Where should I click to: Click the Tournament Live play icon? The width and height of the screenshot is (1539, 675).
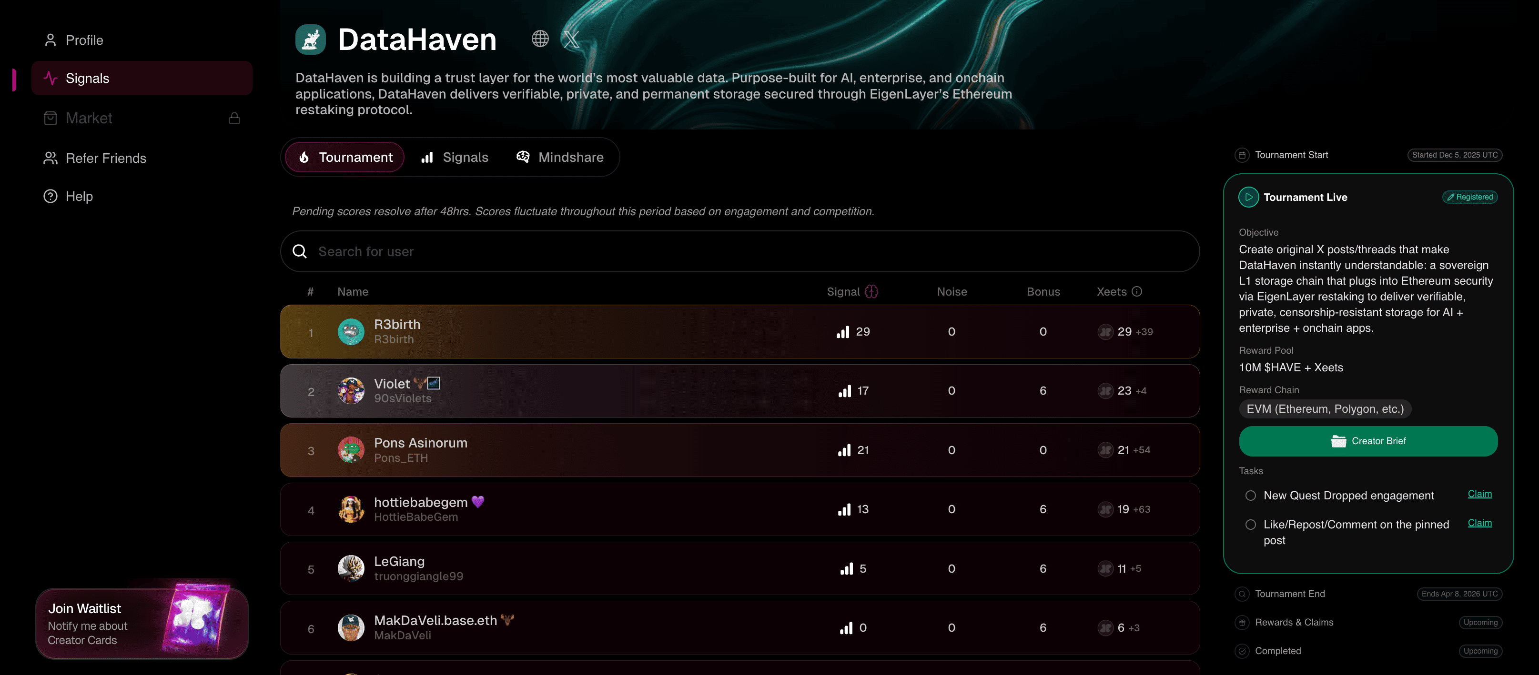pyautogui.click(x=1248, y=197)
